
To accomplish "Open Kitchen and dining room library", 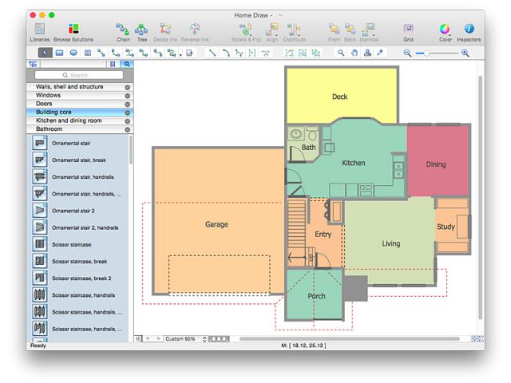I will click(76, 120).
